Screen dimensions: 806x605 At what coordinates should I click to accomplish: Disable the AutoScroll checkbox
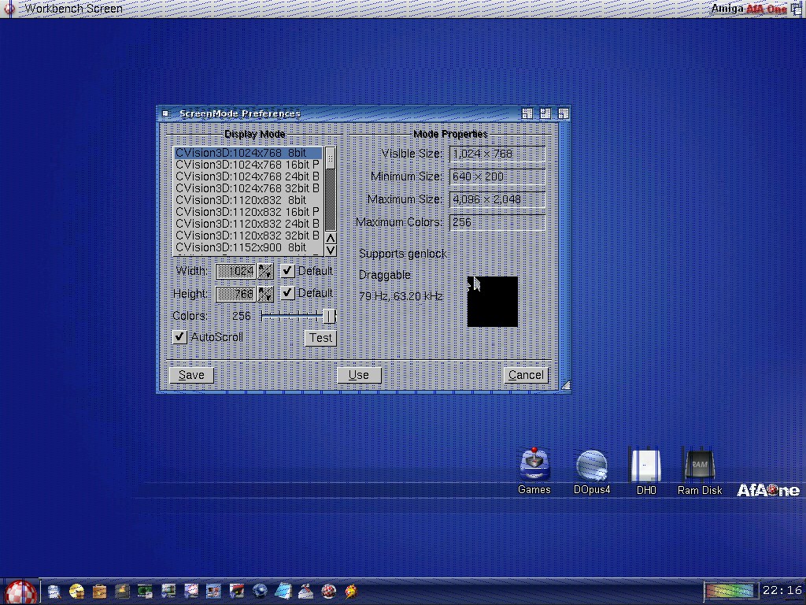click(x=180, y=337)
